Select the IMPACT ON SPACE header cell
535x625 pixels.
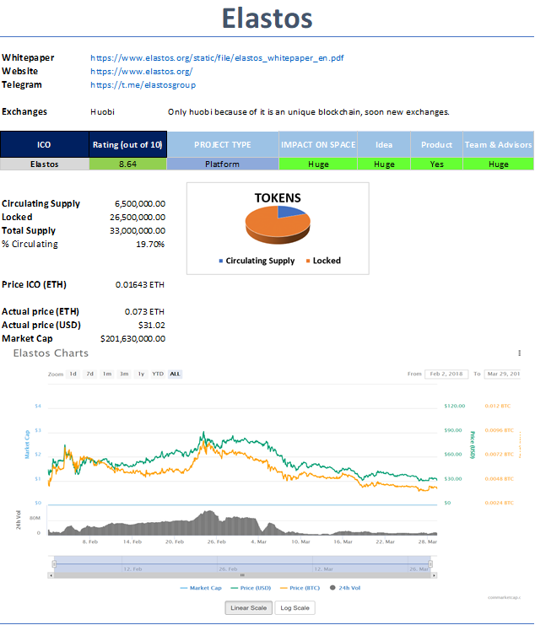point(318,144)
